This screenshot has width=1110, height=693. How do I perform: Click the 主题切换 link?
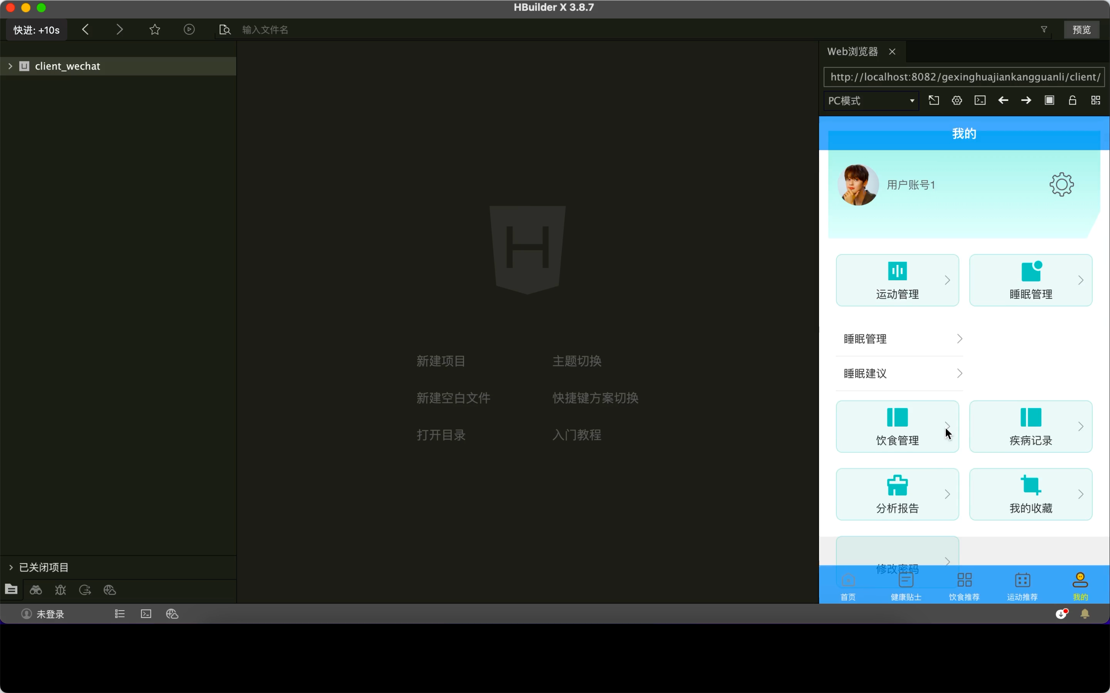coord(576,361)
